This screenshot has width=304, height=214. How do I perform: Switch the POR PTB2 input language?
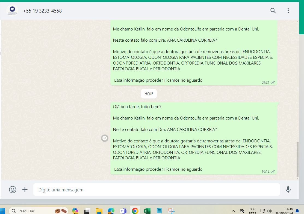pos(252,211)
